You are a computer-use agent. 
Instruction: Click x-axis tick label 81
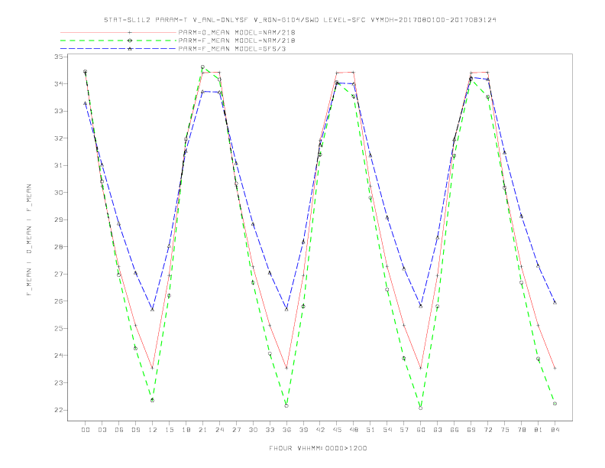539,430
